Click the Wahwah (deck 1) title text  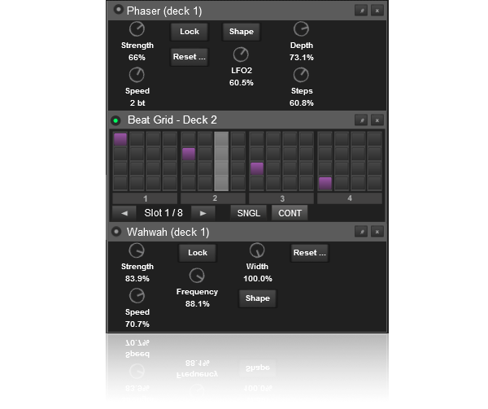[x=168, y=233]
